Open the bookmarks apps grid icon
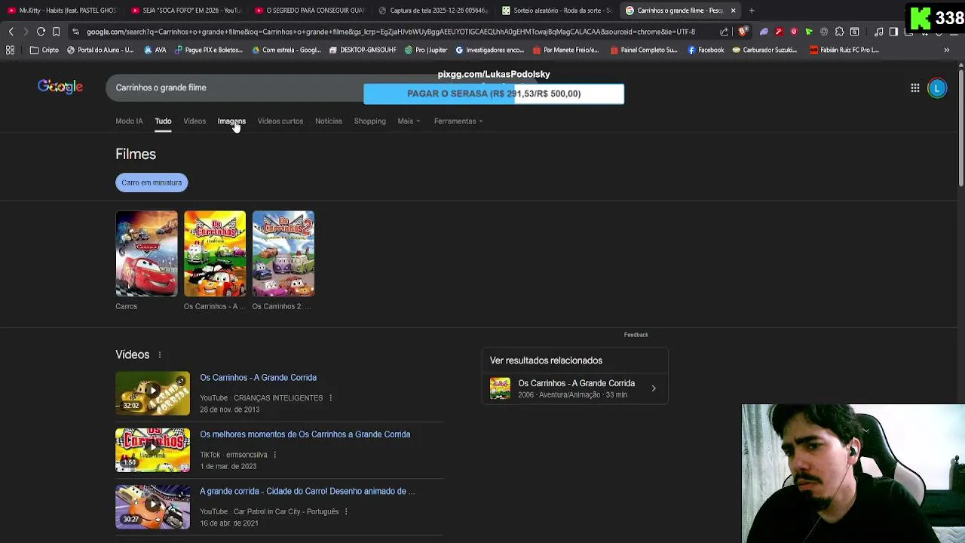The image size is (965, 543). (x=10, y=50)
